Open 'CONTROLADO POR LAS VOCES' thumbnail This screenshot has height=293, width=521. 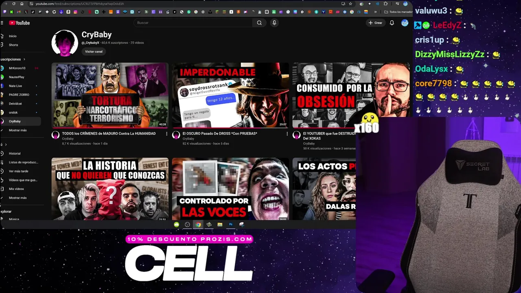(230, 189)
